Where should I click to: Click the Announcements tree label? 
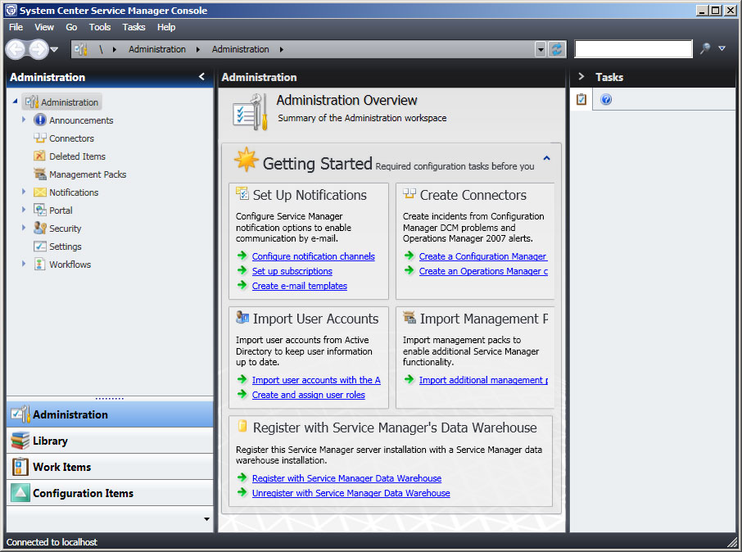pyautogui.click(x=81, y=120)
